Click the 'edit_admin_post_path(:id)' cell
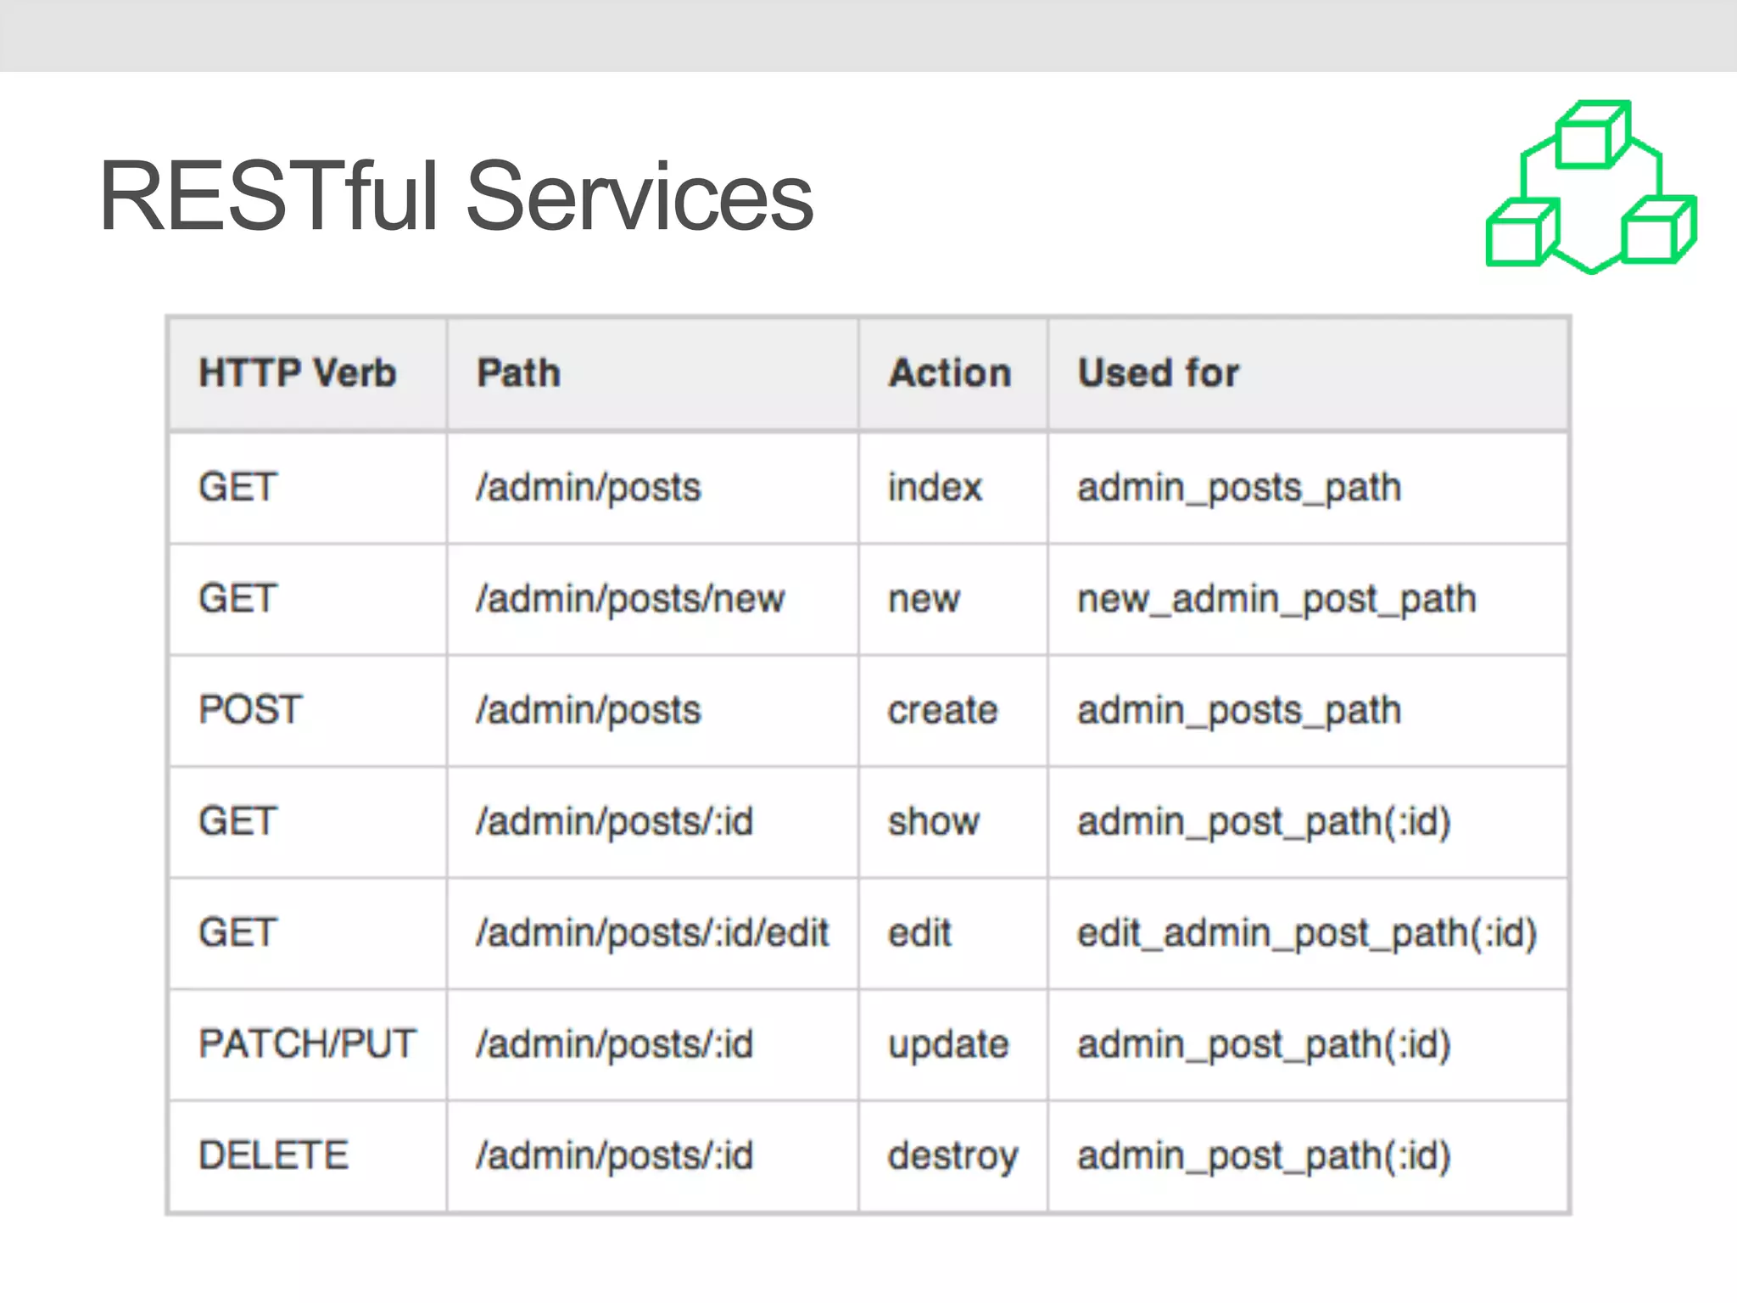Viewport: 1737px width, 1303px height. [1307, 934]
